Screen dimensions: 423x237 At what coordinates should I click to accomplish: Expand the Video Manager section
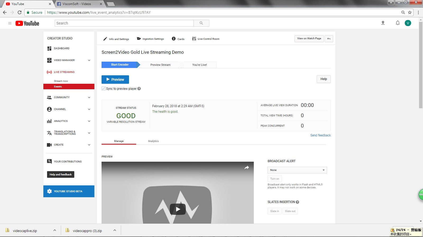point(89,60)
